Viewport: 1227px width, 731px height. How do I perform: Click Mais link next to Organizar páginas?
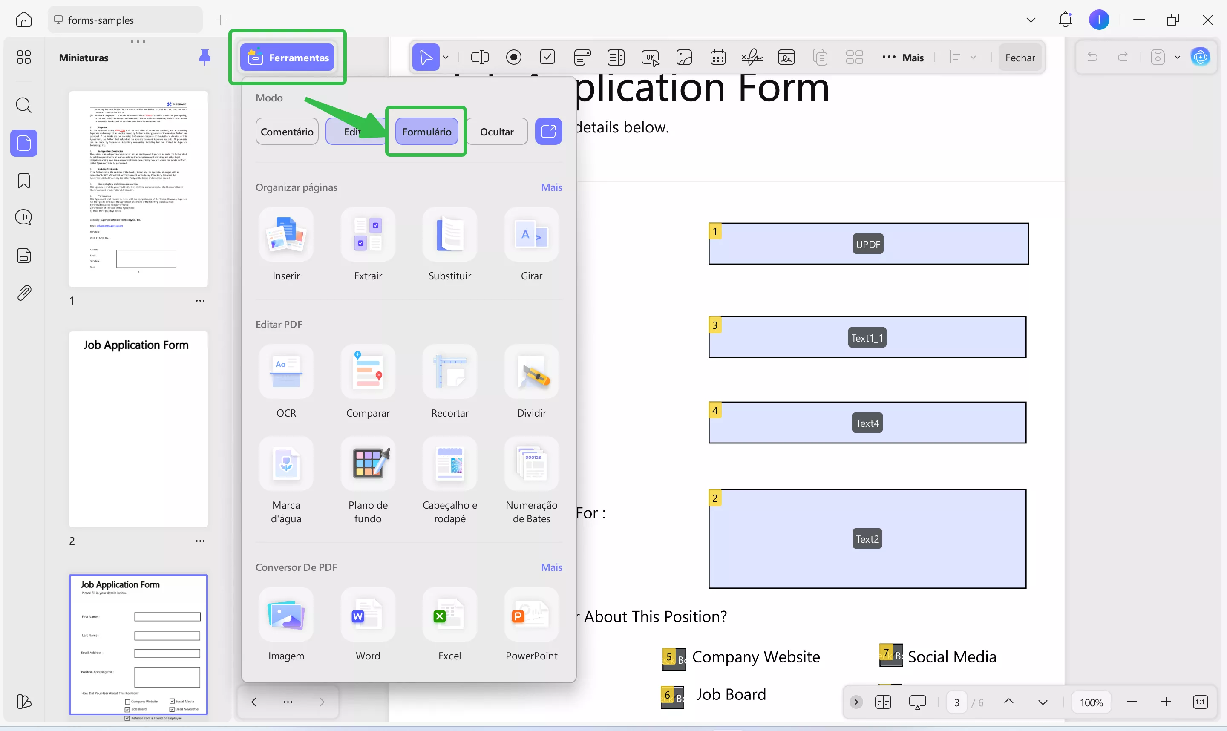(x=551, y=187)
